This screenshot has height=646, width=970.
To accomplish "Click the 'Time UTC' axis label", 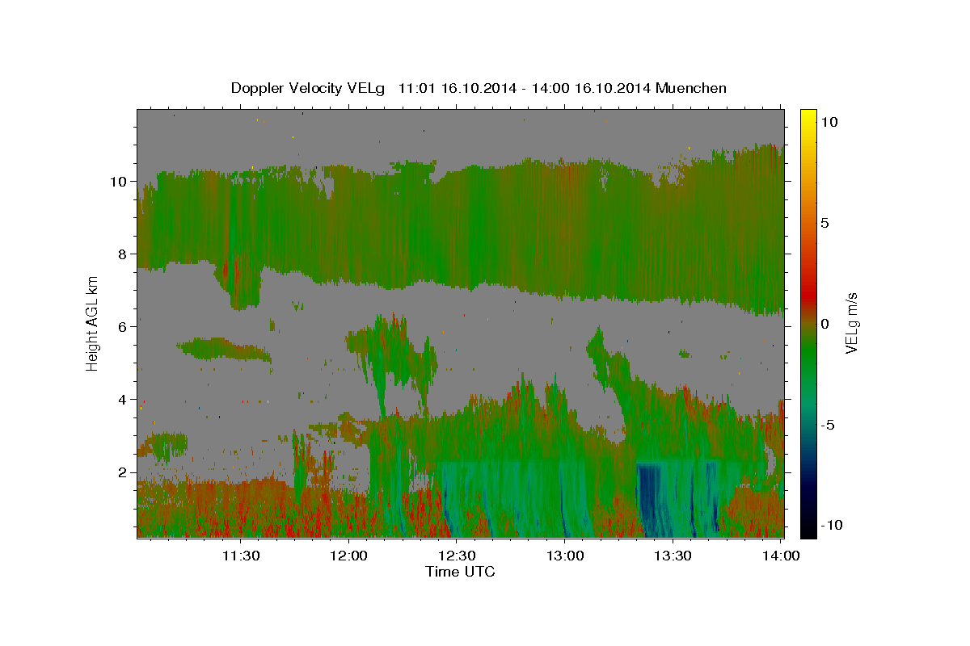I will (460, 572).
